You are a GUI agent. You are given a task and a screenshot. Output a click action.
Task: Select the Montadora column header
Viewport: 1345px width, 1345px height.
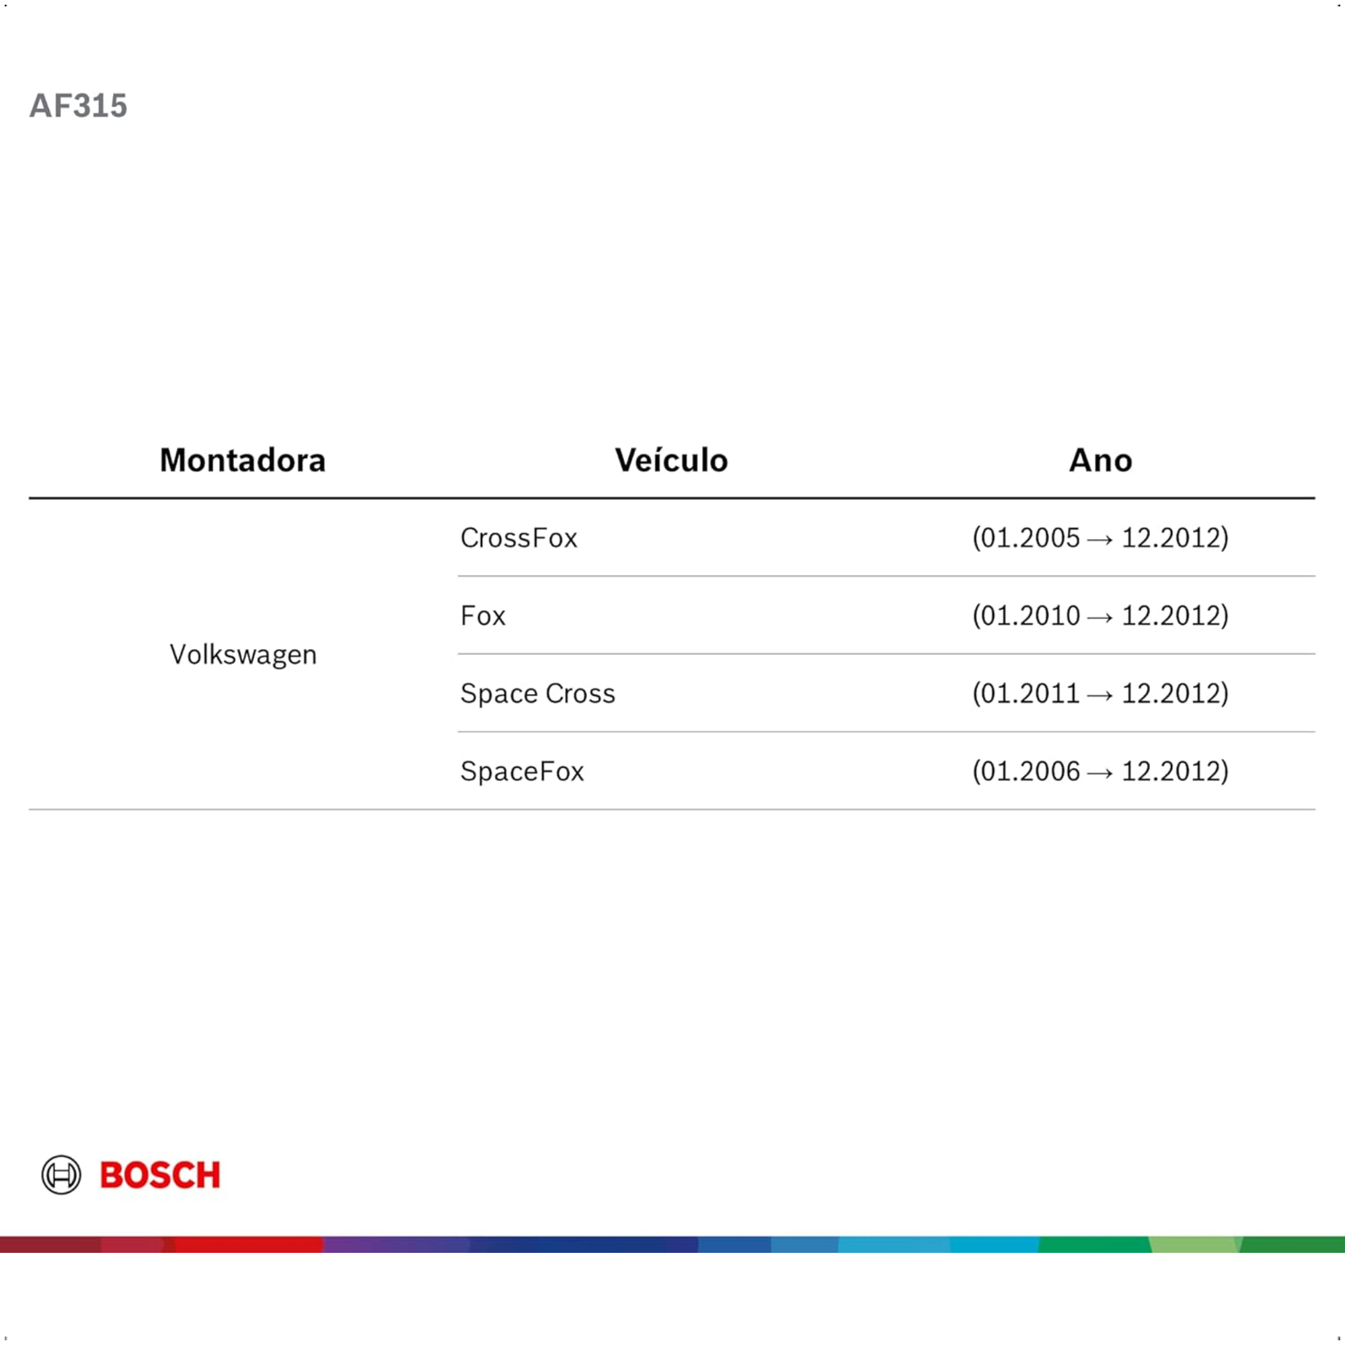click(x=242, y=460)
